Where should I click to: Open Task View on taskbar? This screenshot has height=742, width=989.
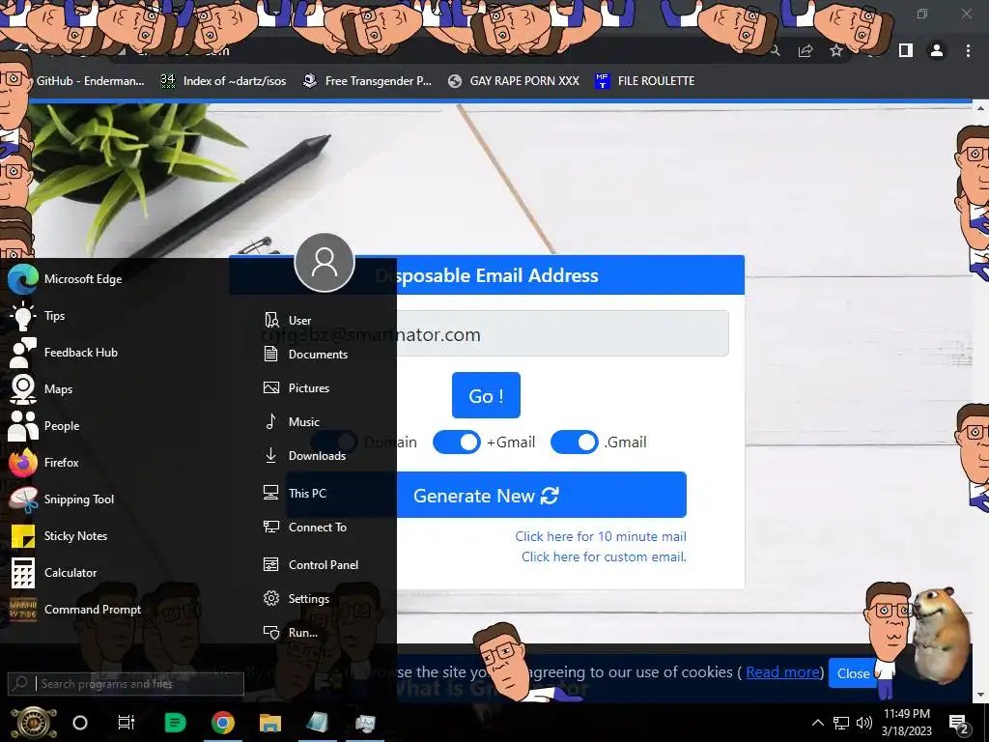pyautogui.click(x=127, y=723)
